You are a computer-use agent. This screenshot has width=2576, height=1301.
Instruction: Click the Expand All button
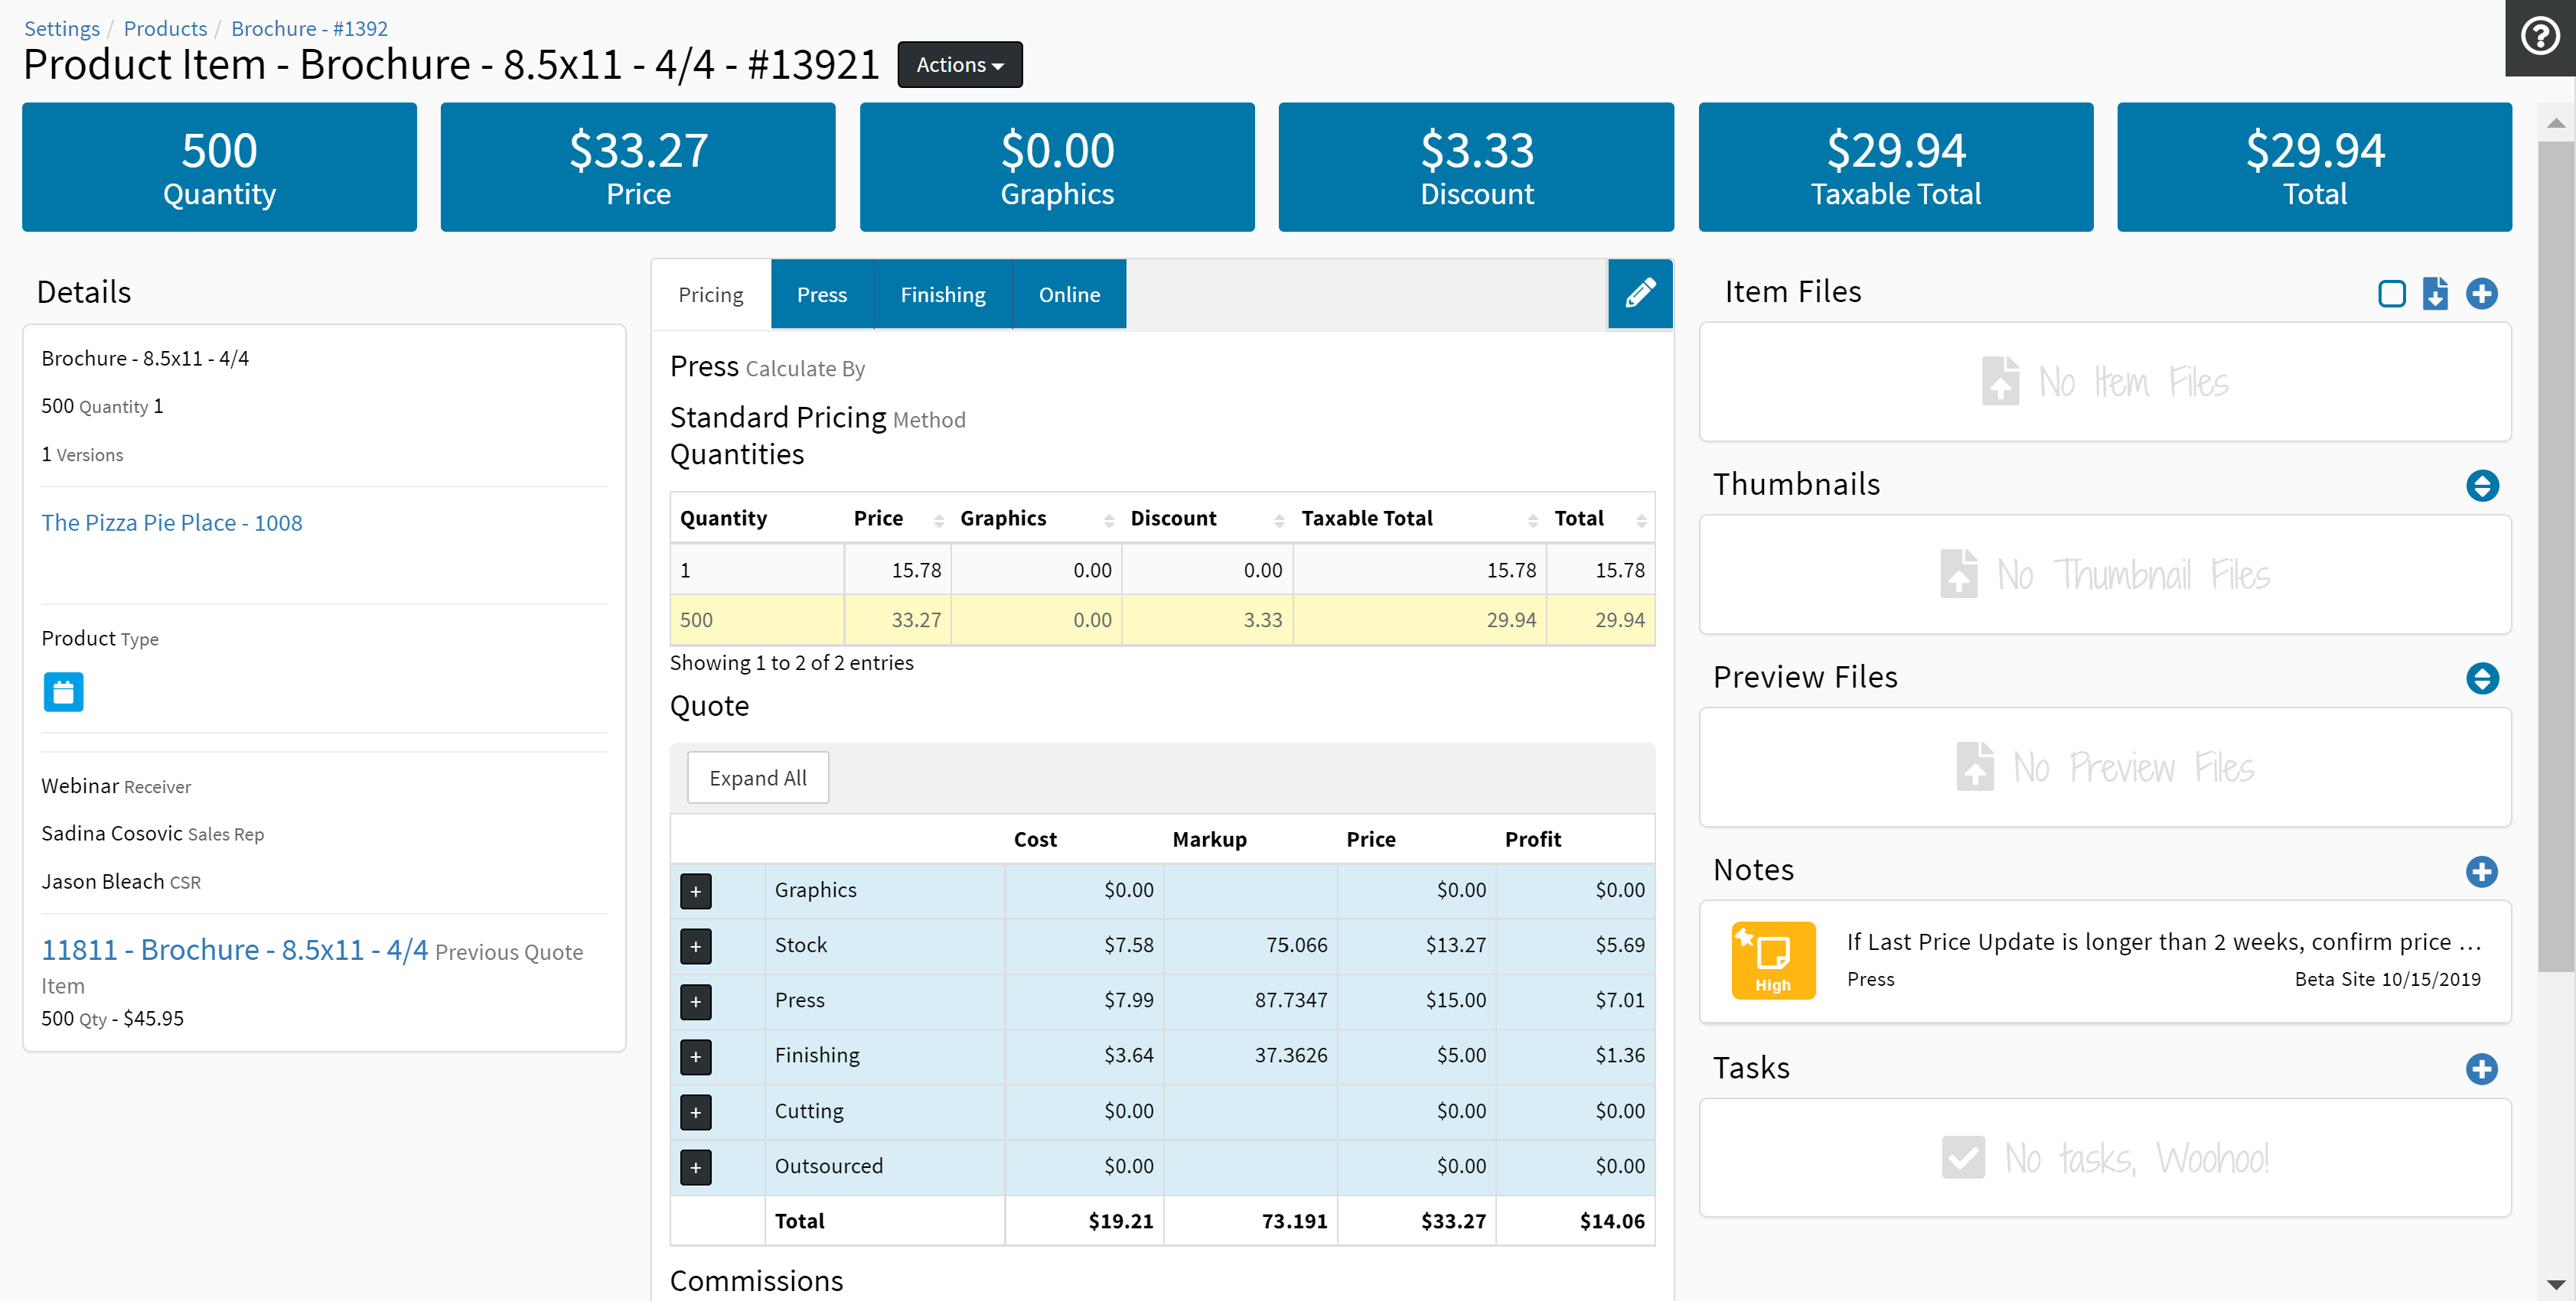tap(757, 779)
